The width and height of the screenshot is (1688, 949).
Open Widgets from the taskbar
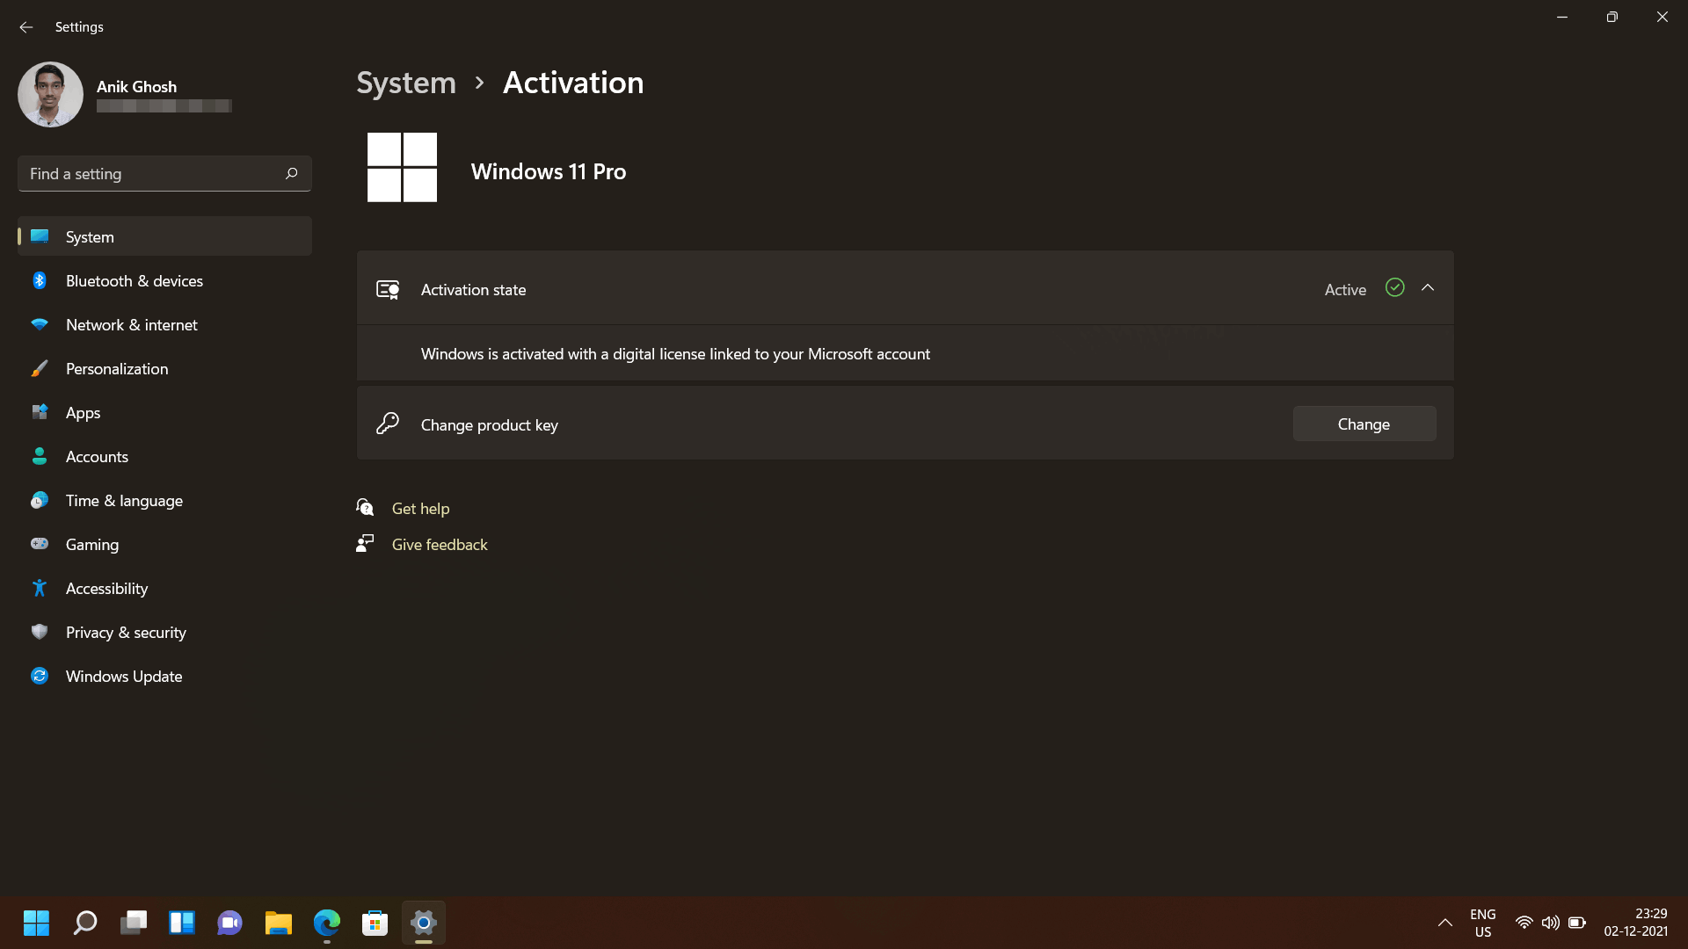tap(182, 923)
